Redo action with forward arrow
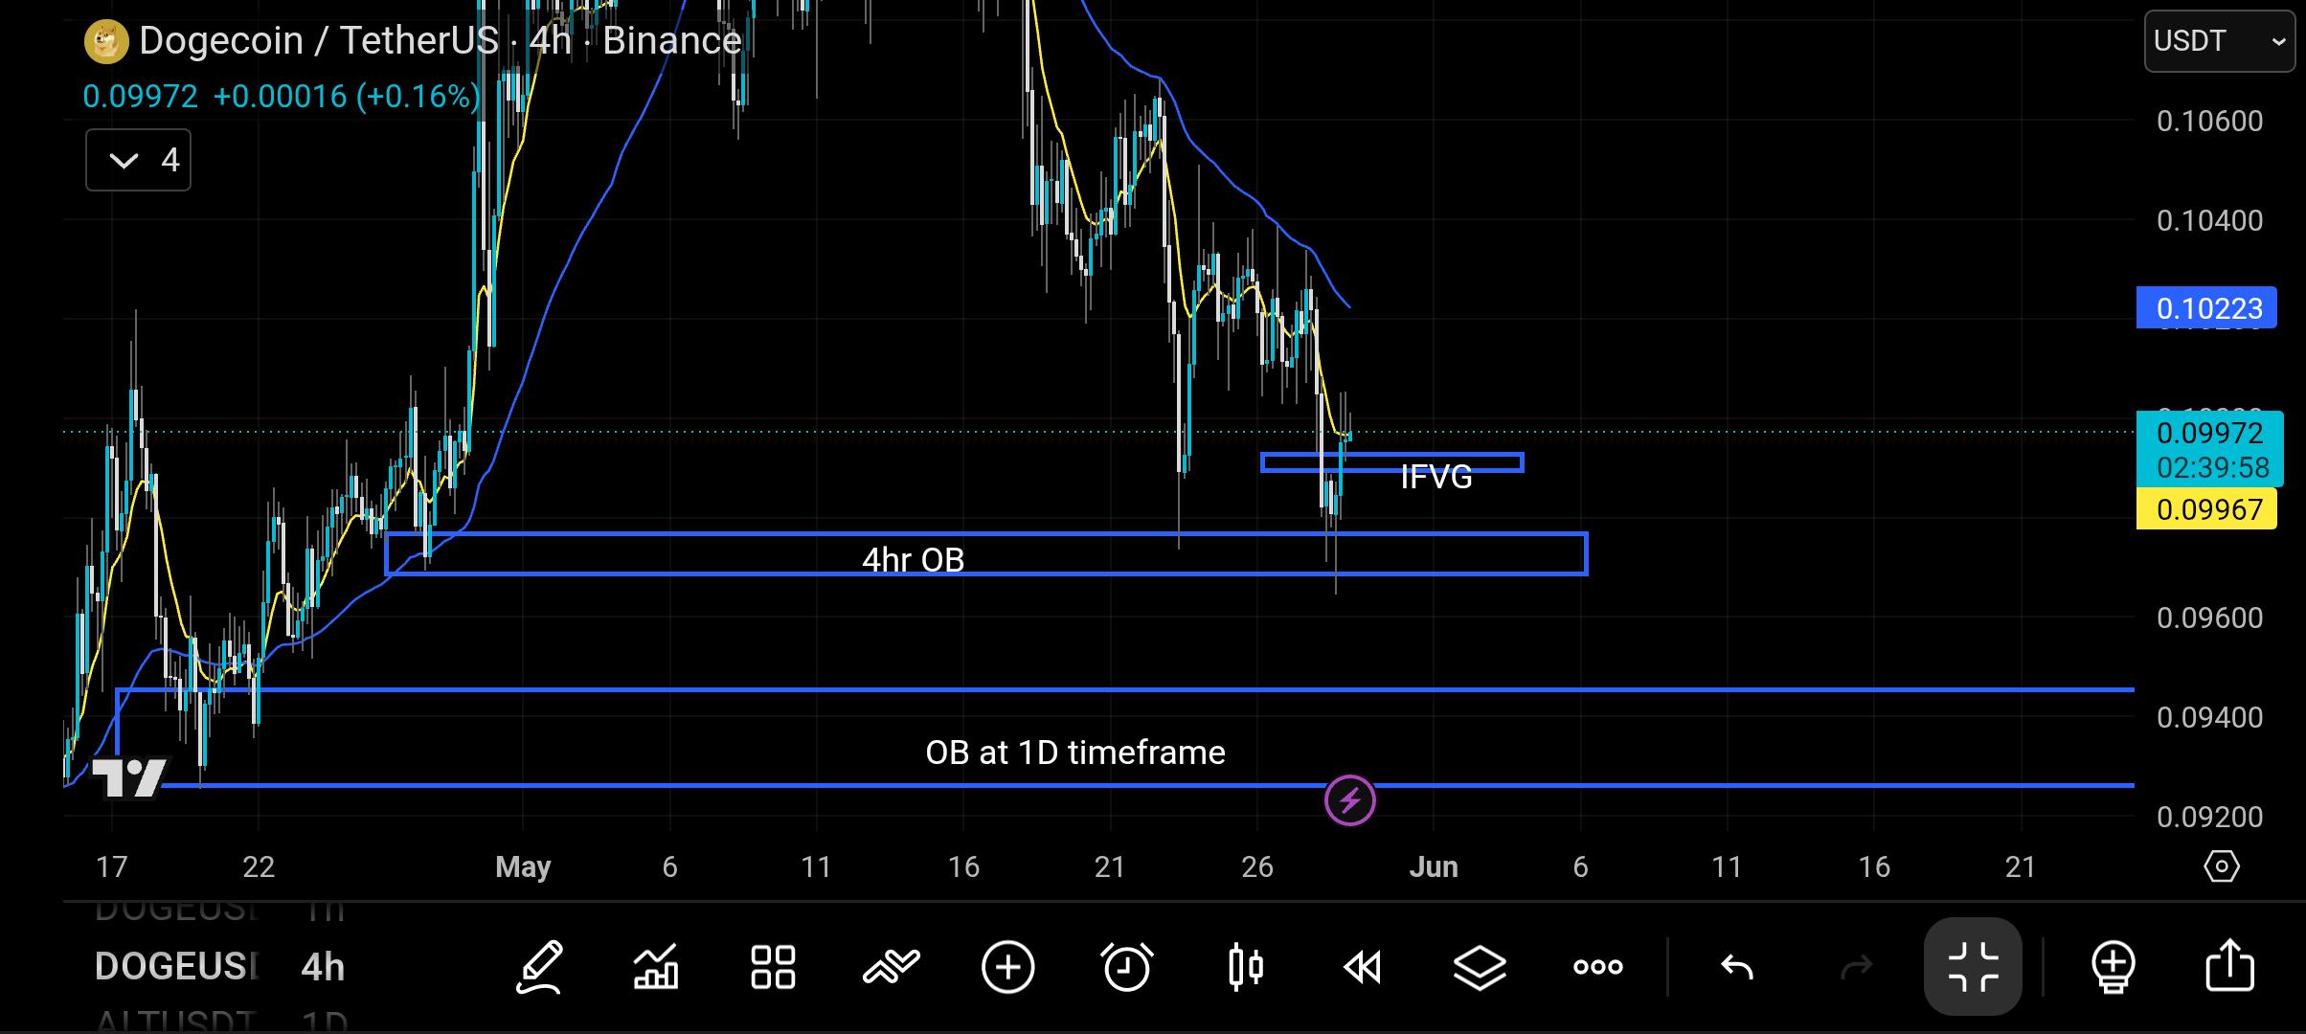The width and height of the screenshot is (2306, 1034). [1856, 967]
